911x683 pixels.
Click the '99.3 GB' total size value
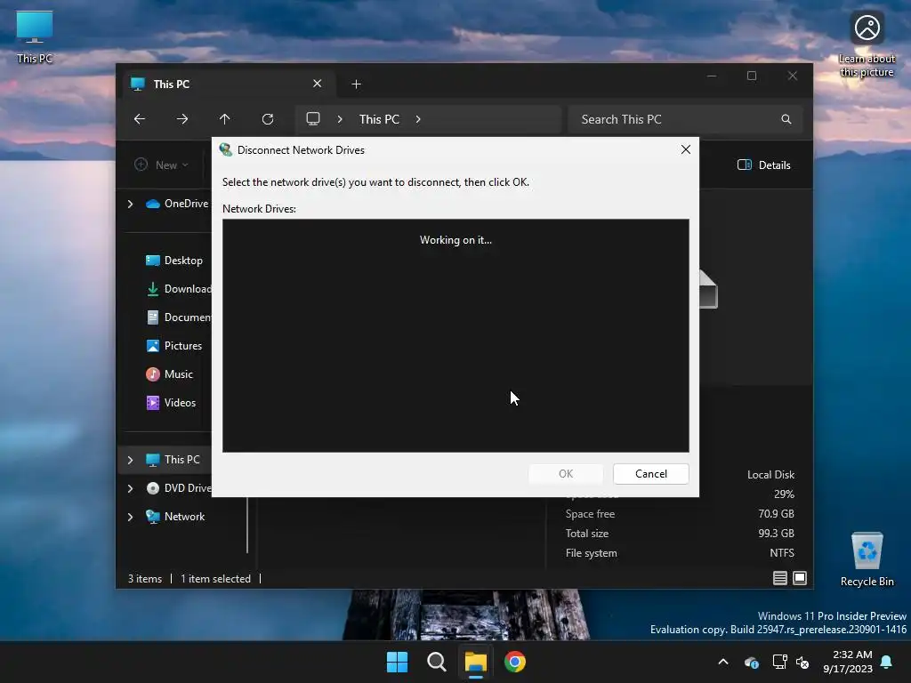(776, 534)
